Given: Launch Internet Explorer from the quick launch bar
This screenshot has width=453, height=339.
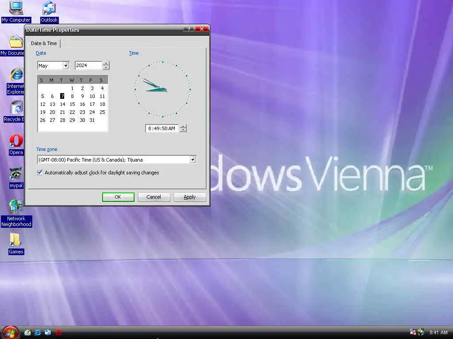Looking at the screenshot, I should [38, 332].
